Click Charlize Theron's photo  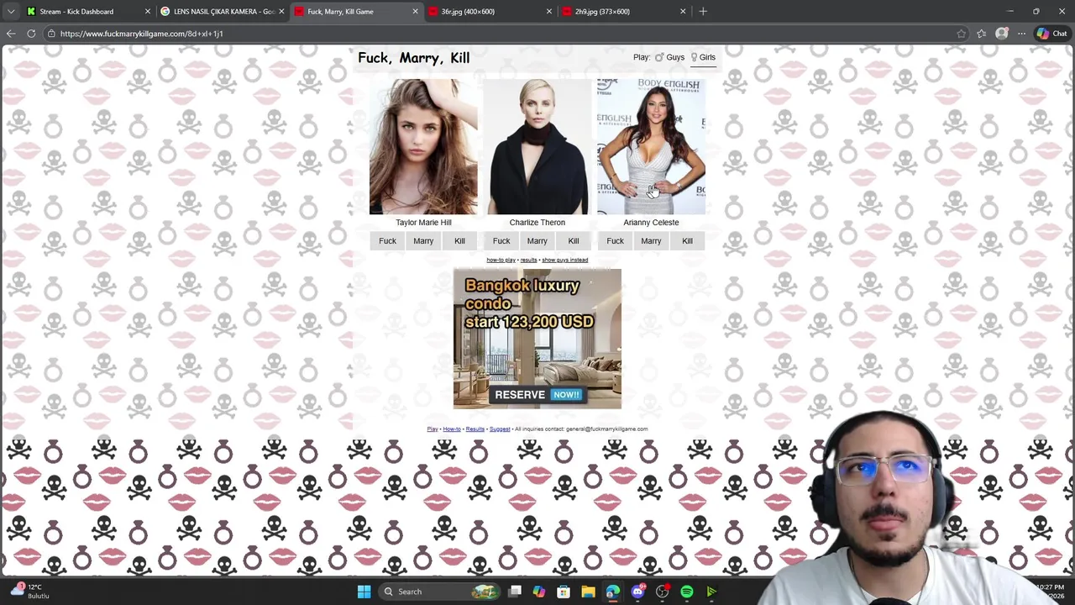(537, 147)
